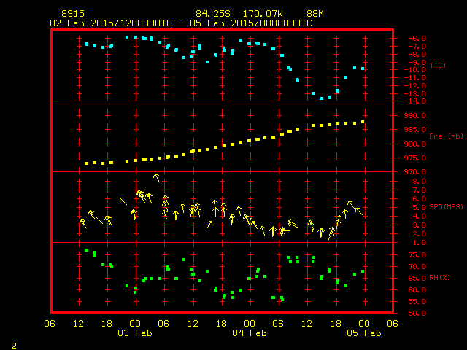This screenshot has width=467, height=350.
Task: Click the 4.0 wind speed axis value
Action: pyautogui.click(x=419, y=217)
